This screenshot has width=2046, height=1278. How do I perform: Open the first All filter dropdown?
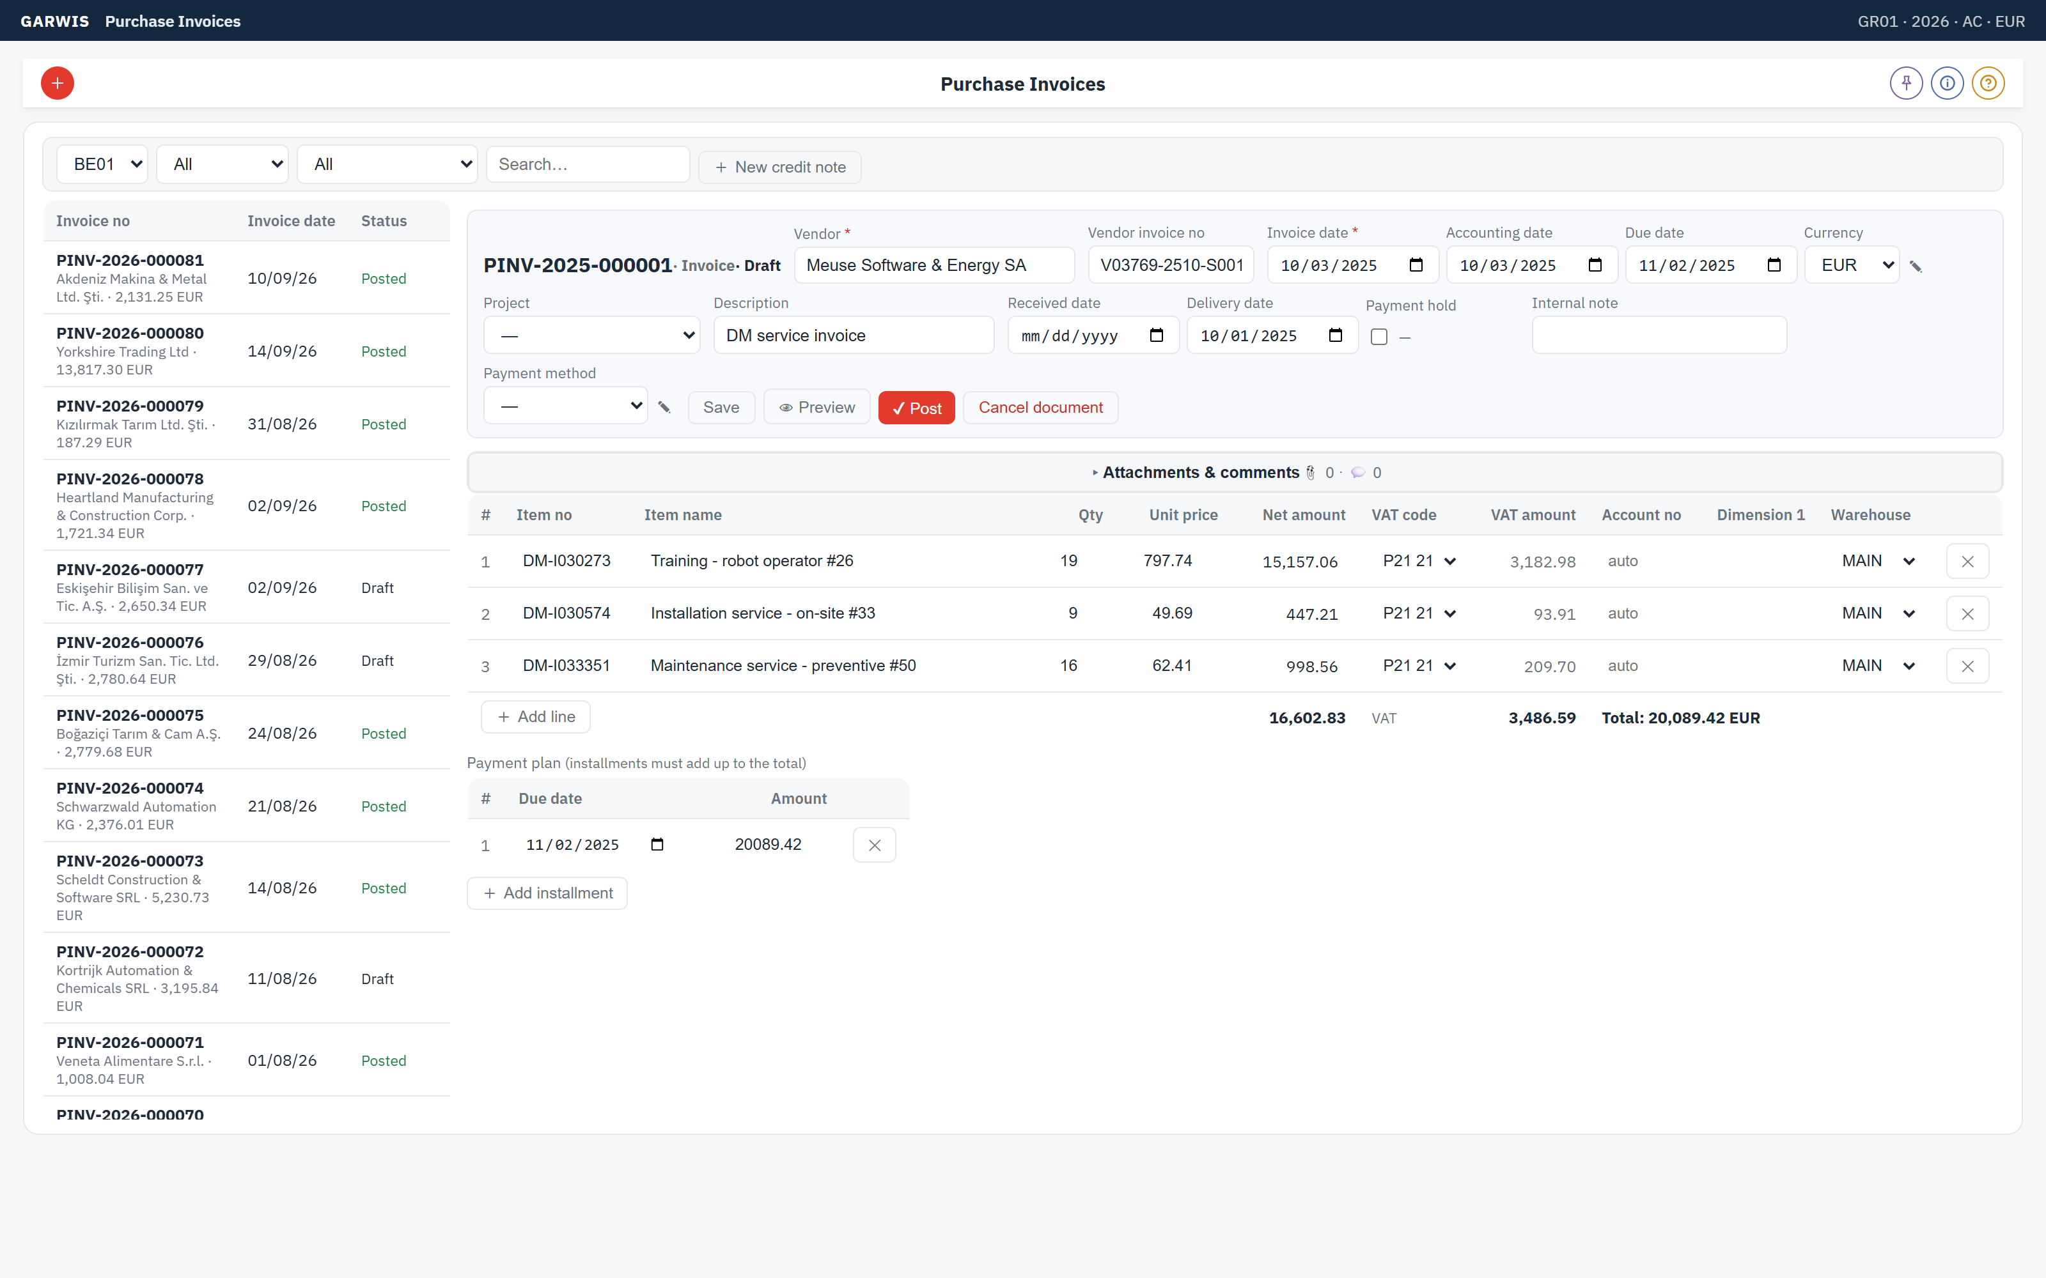pos(223,164)
